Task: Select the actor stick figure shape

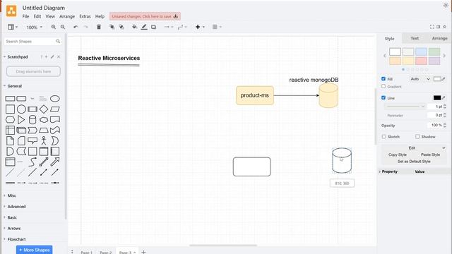Action: coord(44,140)
